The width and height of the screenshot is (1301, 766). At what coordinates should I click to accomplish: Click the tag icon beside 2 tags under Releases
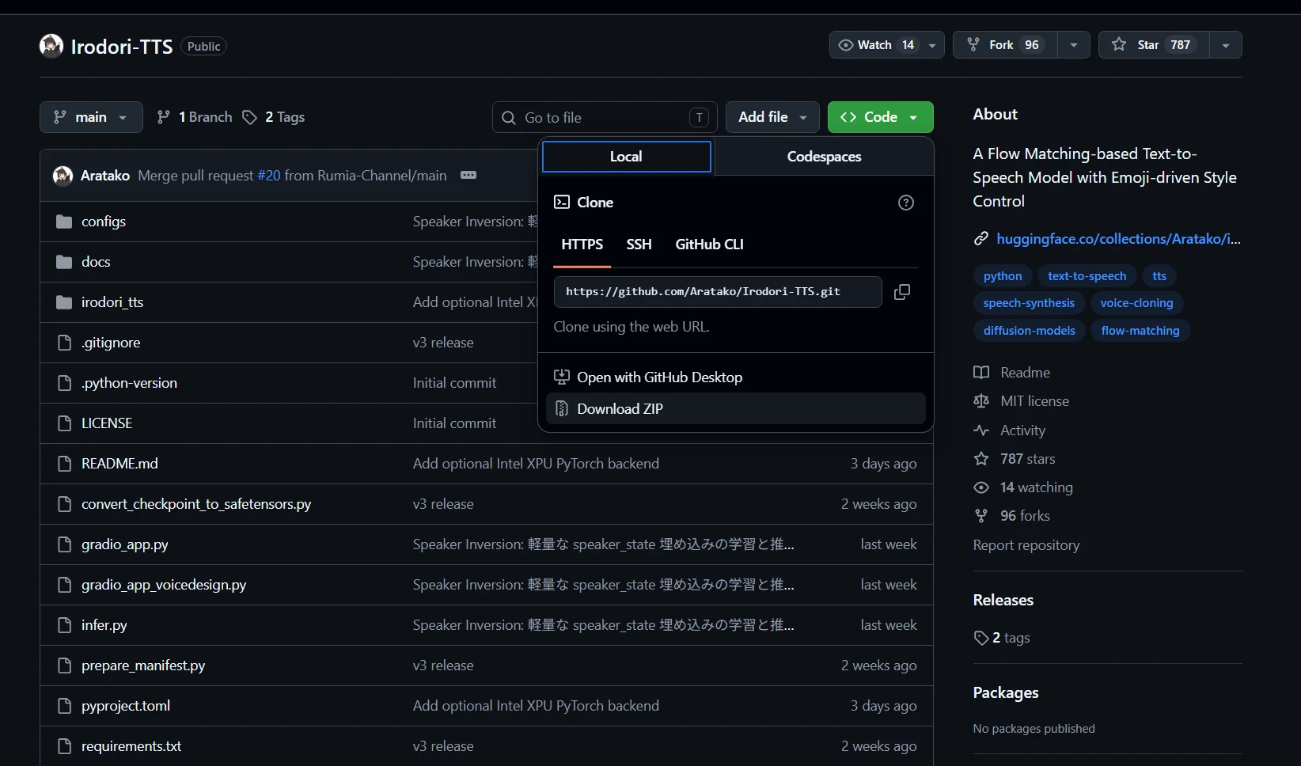[981, 638]
